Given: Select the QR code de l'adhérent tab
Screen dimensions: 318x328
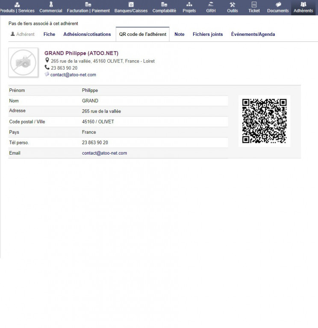Looking at the screenshot, I should (x=143, y=34).
